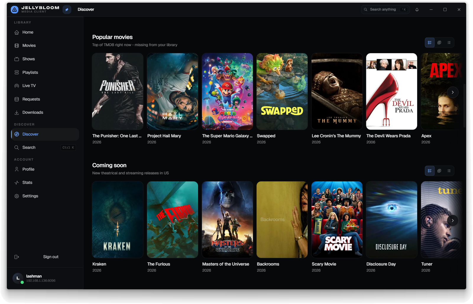Viewport: 473px width, 304px height.
Task: Open the Project Hail Mary poster
Action: [172, 91]
